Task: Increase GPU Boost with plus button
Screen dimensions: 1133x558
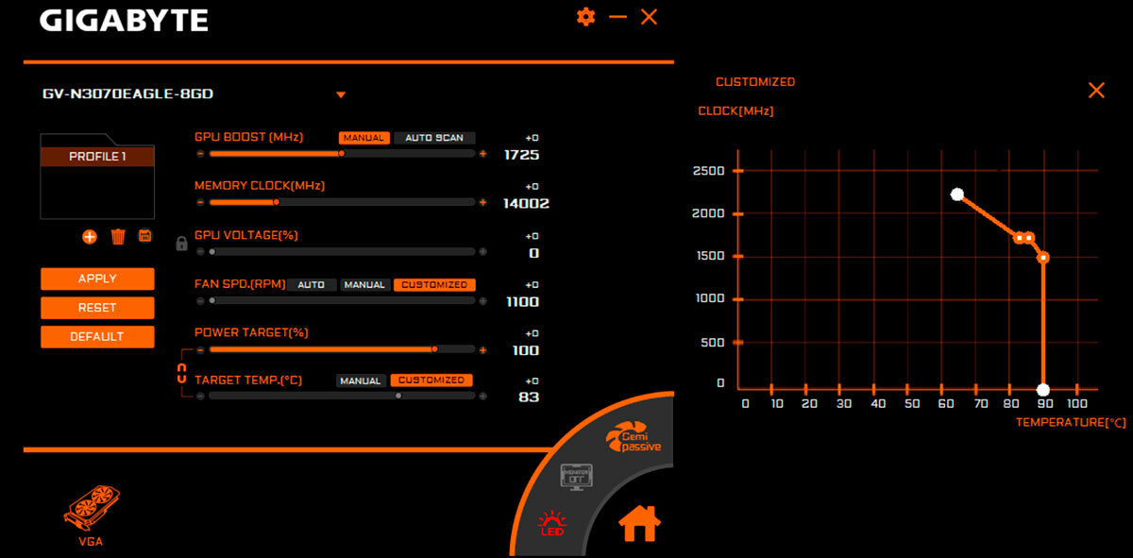Action: [x=483, y=153]
